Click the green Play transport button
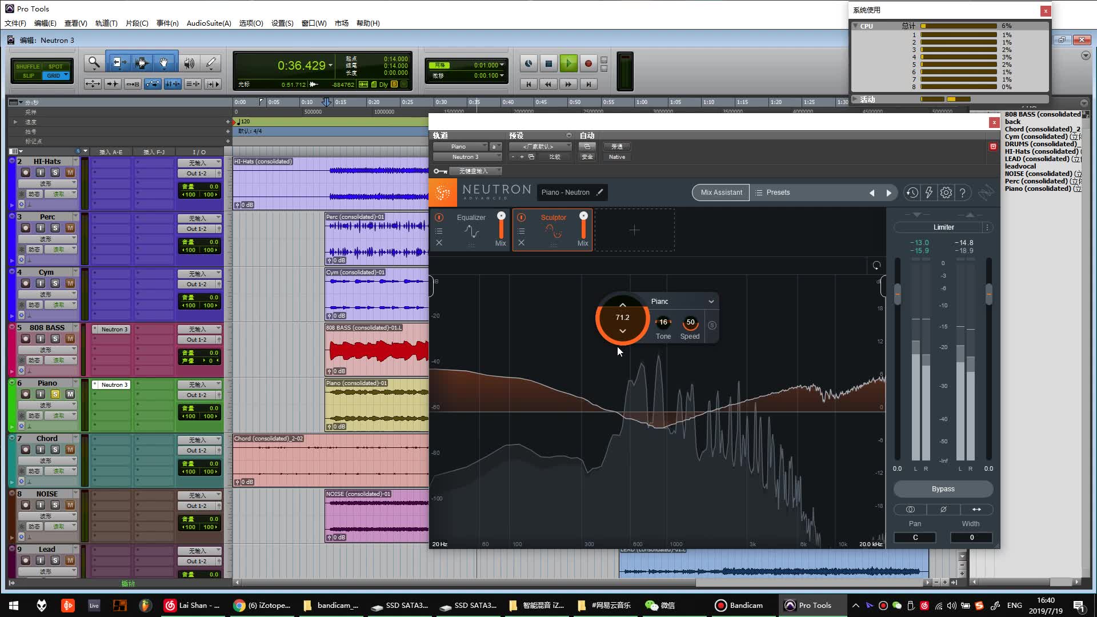1097x617 pixels. point(568,63)
